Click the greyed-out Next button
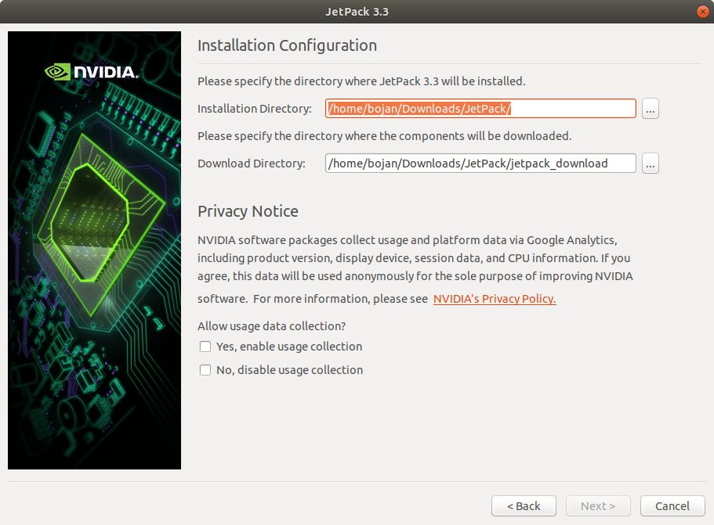This screenshot has width=714, height=525. point(598,506)
